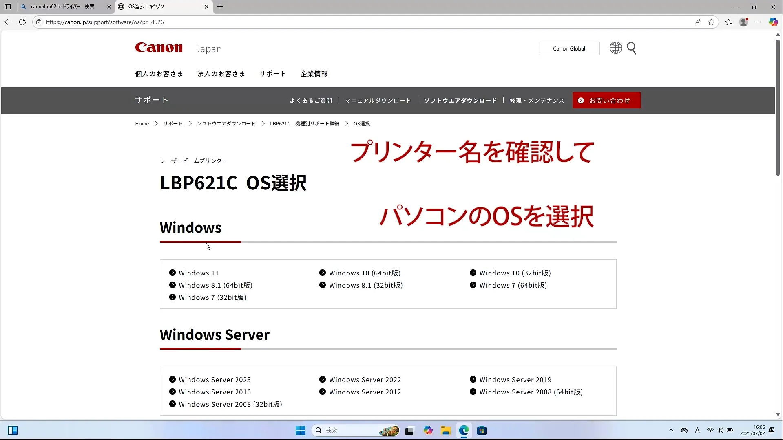Open the 法人のお客さま menu
Viewport: 783px width, 440px height.
[221, 74]
